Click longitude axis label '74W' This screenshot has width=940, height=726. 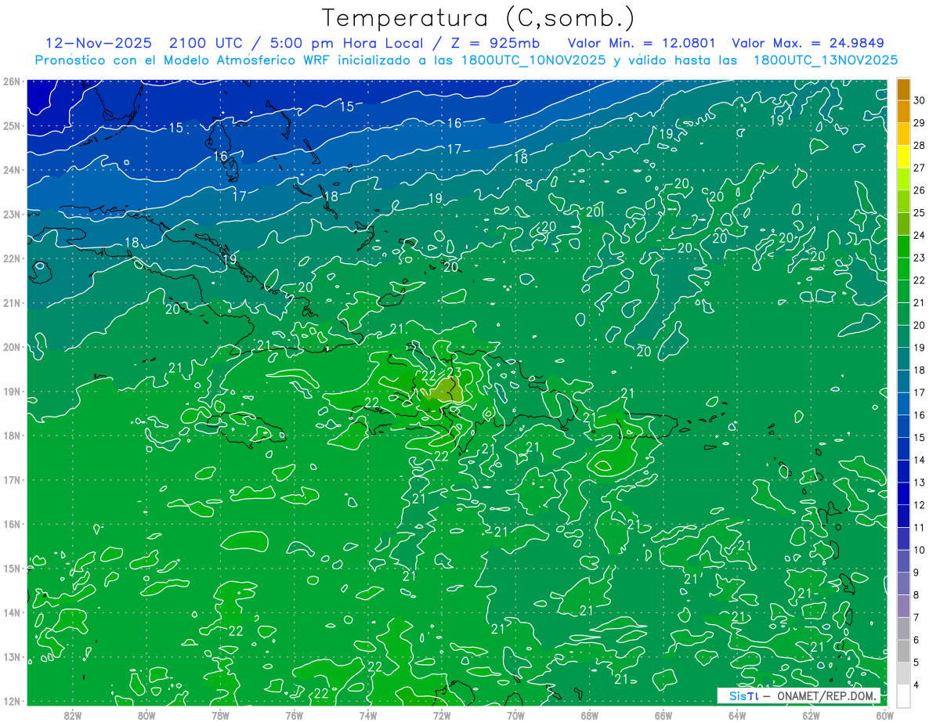click(368, 715)
